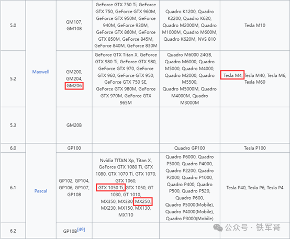The image size is (290, 239).
Task: Click the Quadro P6000 text line
Action: coord(189,157)
